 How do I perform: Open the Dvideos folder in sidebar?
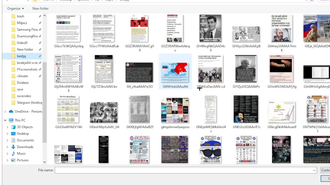coord(22,83)
